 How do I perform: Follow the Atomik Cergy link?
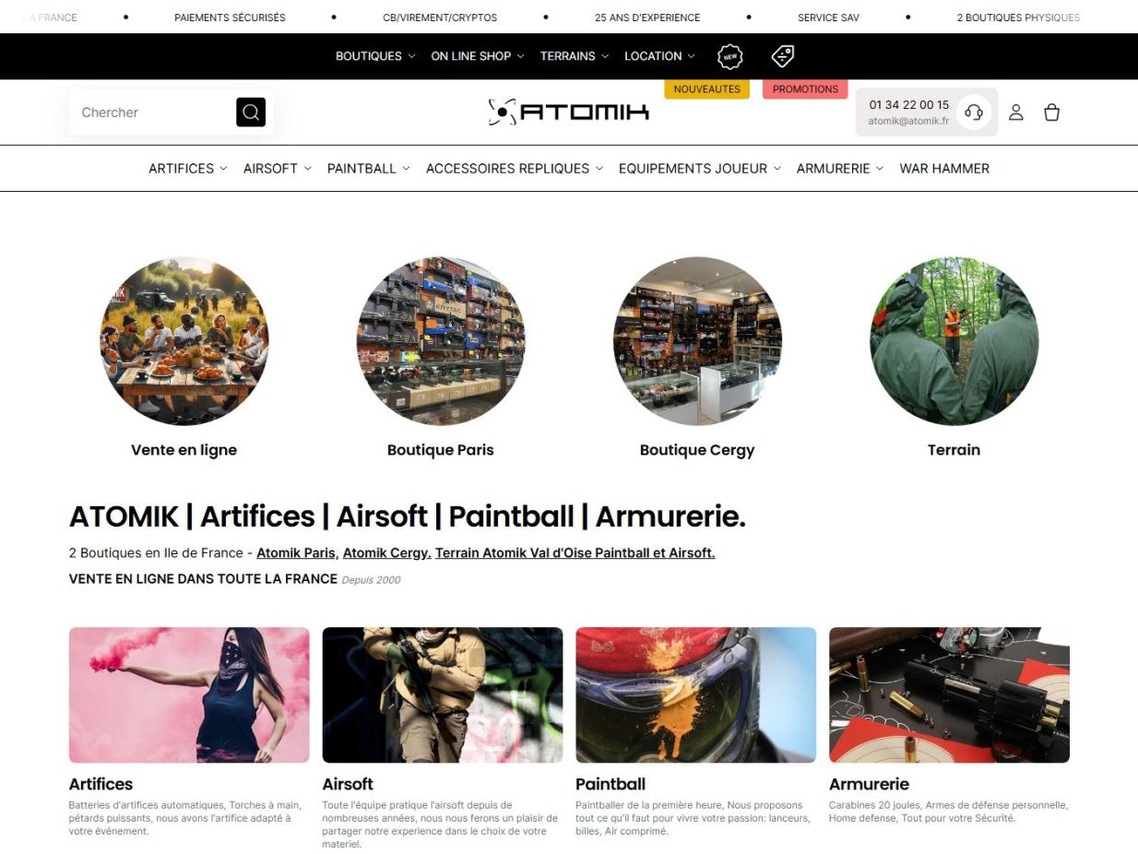(x=386, y=553)
